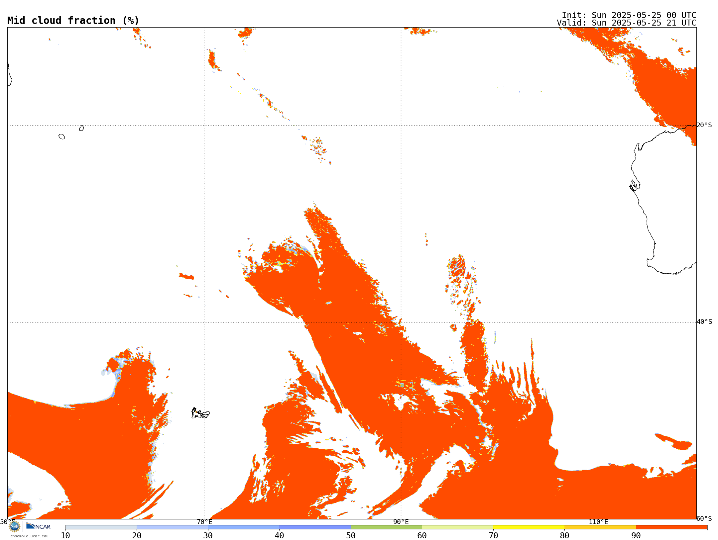718x540 pixels.
Task: Click the 20°S latitude label
Action: (704, 125)
